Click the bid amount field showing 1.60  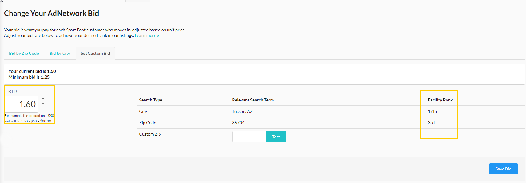click(22, 104)
